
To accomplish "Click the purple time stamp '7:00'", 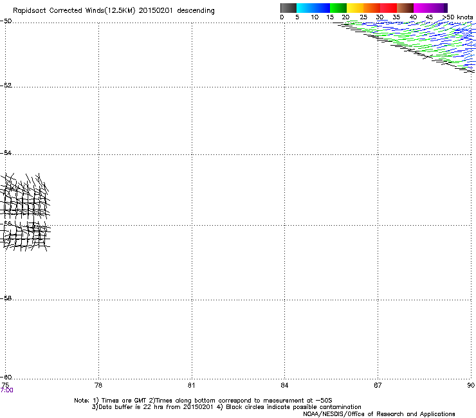I will tap(6, 390).
